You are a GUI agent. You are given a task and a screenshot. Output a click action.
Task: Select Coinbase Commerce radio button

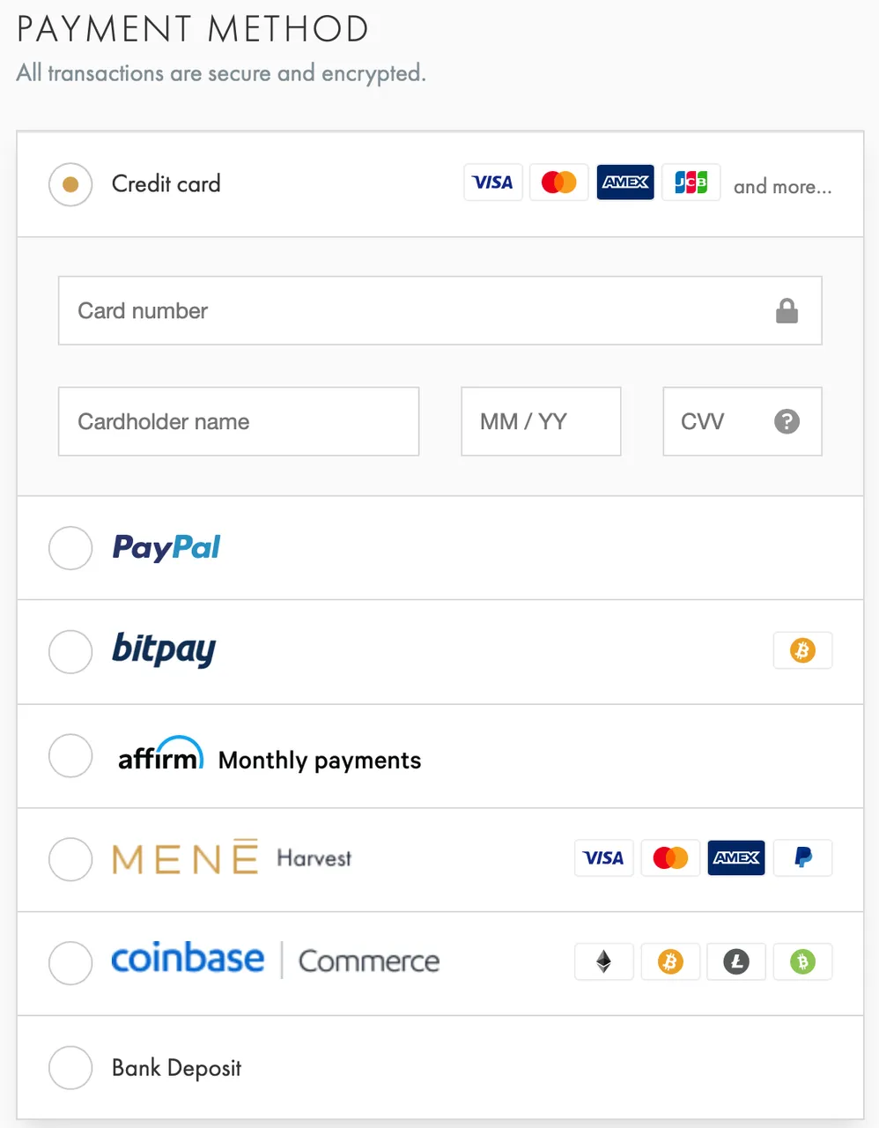[x=70, y=963]
